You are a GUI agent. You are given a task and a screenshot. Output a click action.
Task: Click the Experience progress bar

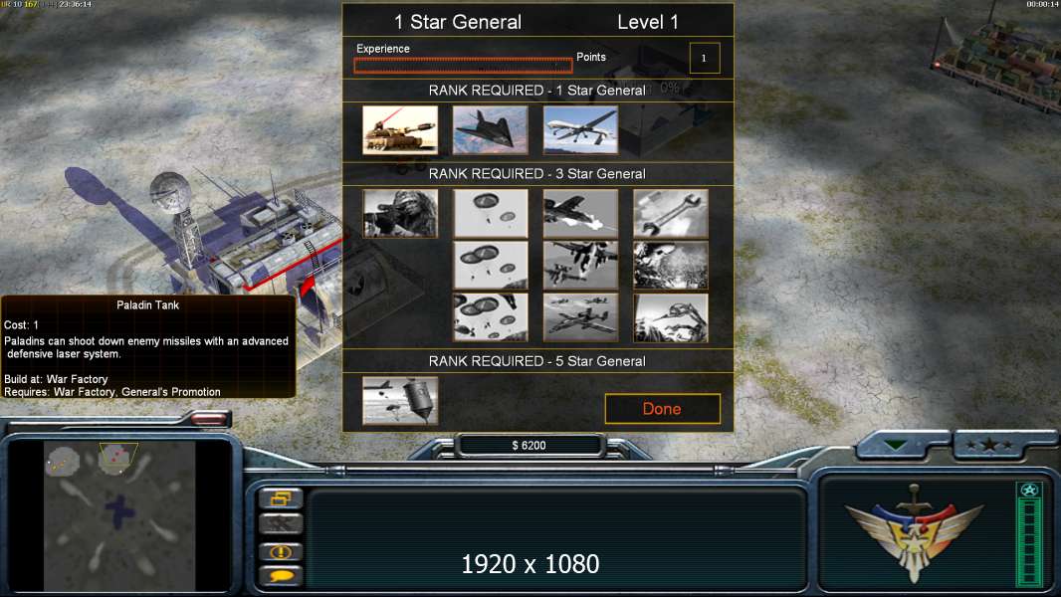point(464,66)
